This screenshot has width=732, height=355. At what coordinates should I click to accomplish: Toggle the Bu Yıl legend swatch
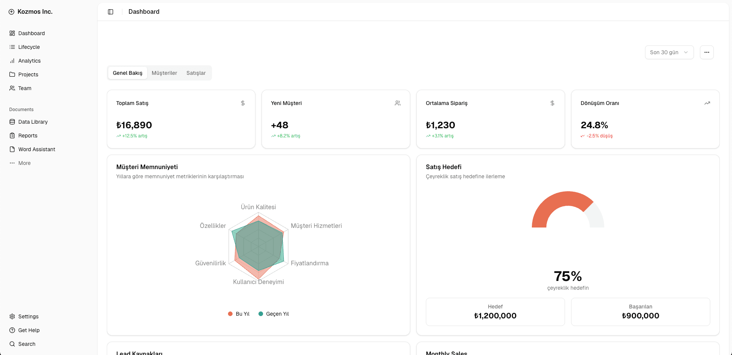pyautogui.click(x=230, y=314)
